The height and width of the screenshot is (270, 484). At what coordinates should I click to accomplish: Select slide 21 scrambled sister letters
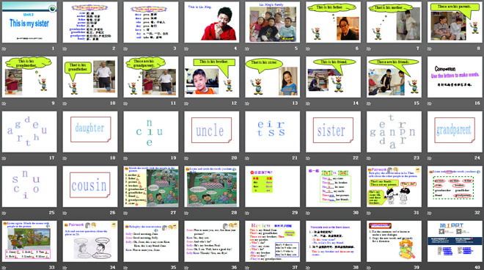273,131
